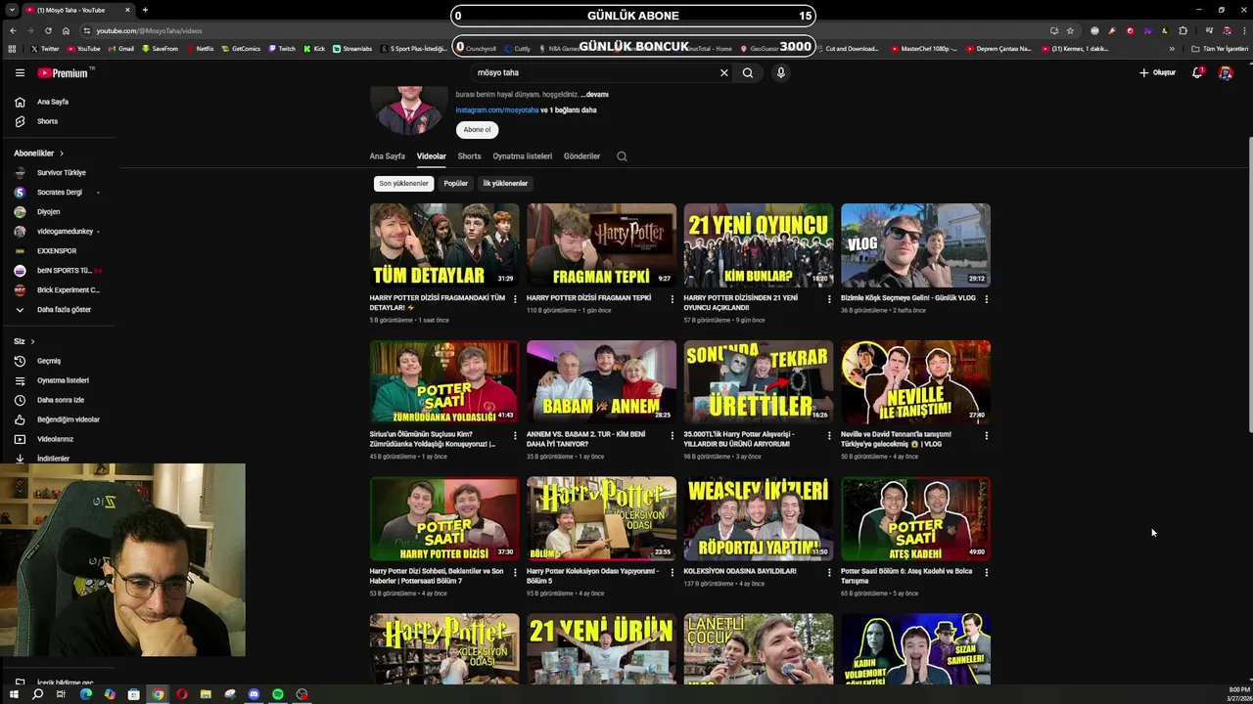Screen dimensions: 1253x704
Task: Open the Twitch bookmark
Action: click(281, 49)
